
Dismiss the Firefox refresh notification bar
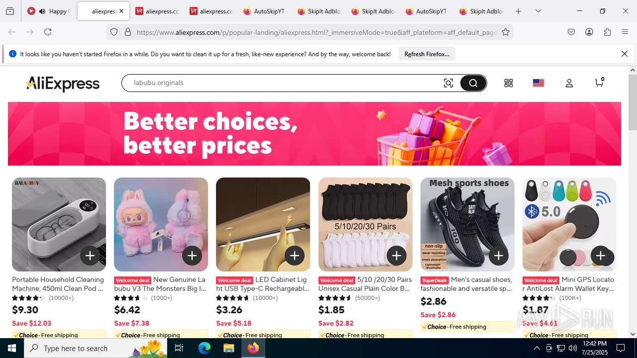[x=625, y=54]
